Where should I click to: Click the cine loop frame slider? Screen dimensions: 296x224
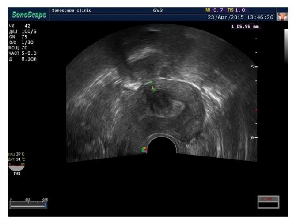coord(28,205)
